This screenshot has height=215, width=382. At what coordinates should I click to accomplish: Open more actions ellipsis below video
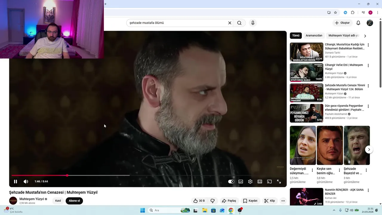pyautogui.click(x=283, y=201)
